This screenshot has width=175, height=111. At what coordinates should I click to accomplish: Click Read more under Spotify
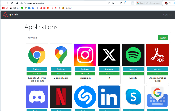click(133, 69)
